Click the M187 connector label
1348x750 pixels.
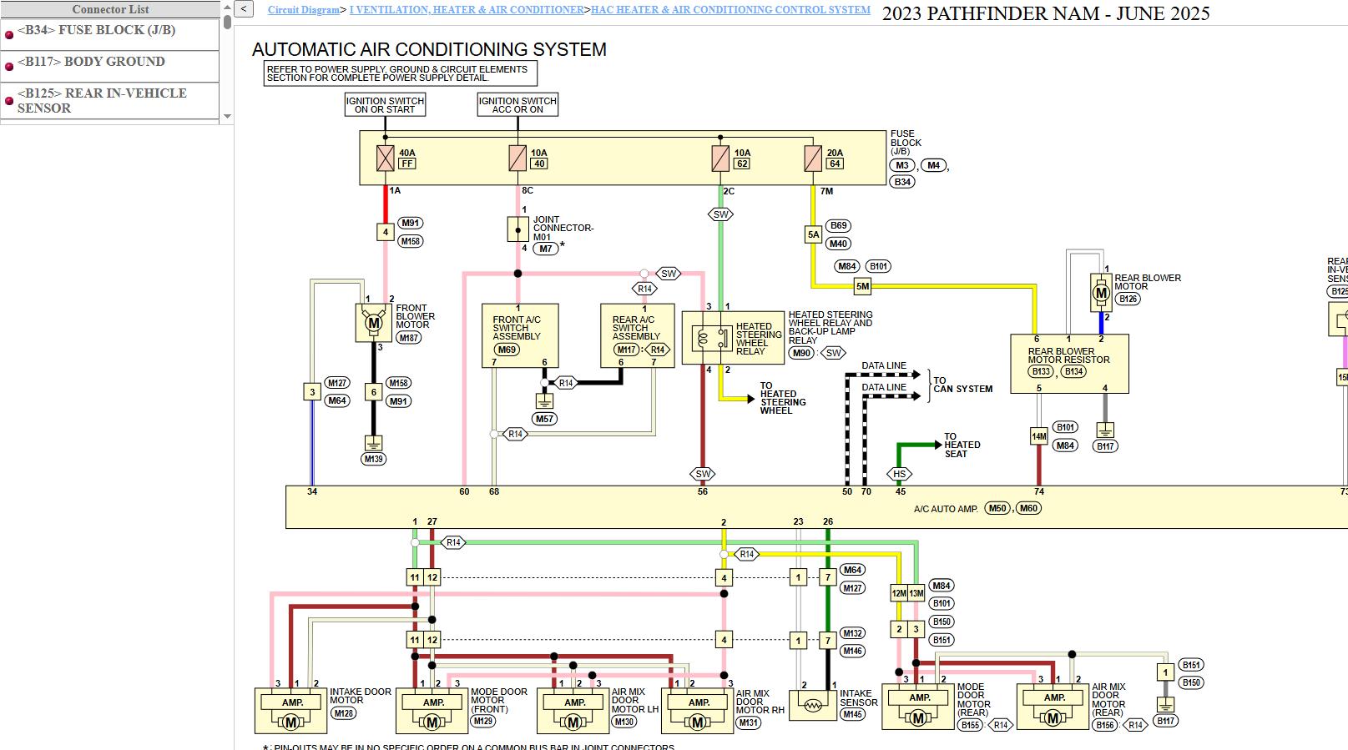[409, 338]
